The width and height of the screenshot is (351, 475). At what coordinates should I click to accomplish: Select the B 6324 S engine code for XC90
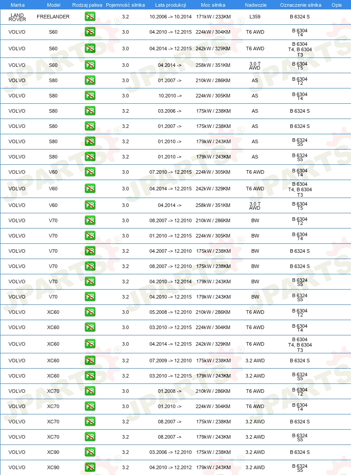tap(300, 452)
